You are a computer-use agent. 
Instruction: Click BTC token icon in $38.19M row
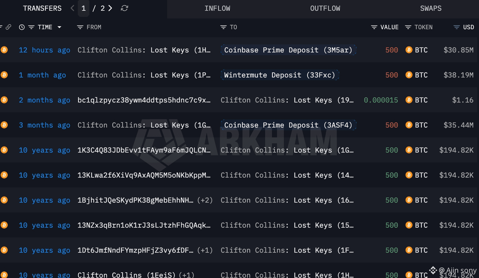[x=409, y=75]
